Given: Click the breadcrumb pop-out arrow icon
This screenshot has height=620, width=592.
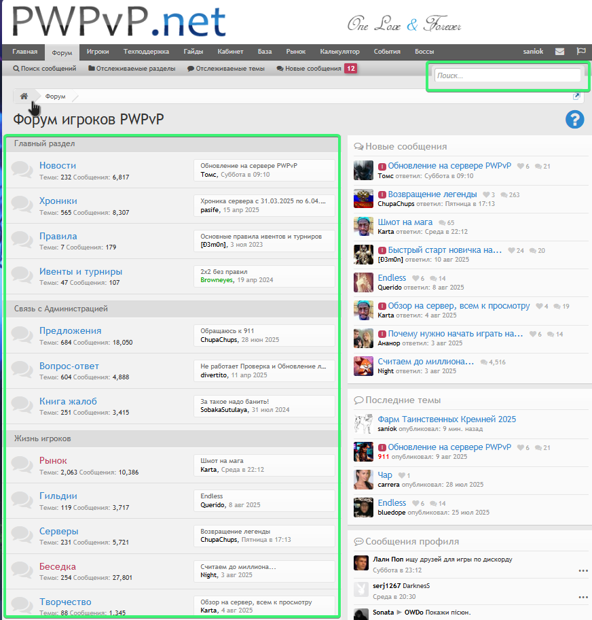Looking at the screenshot, I should 576,97.
